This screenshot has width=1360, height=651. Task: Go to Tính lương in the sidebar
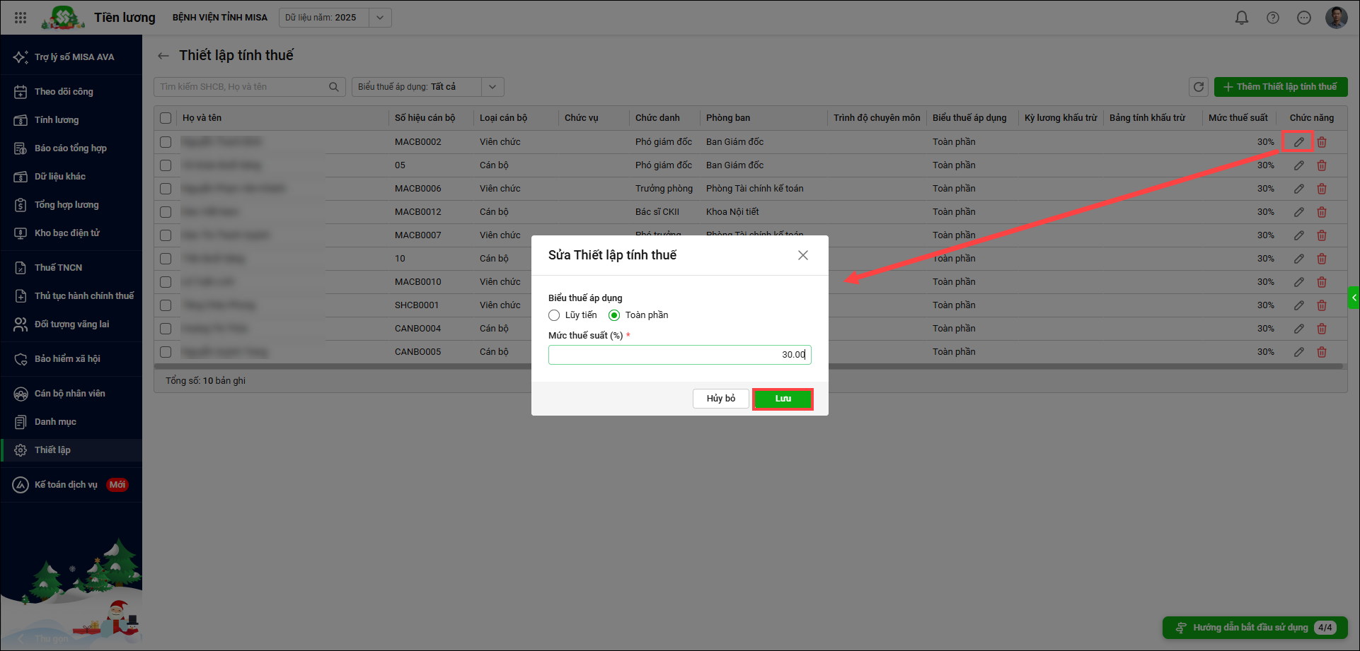pyautogui.click(x=57, y=120)
